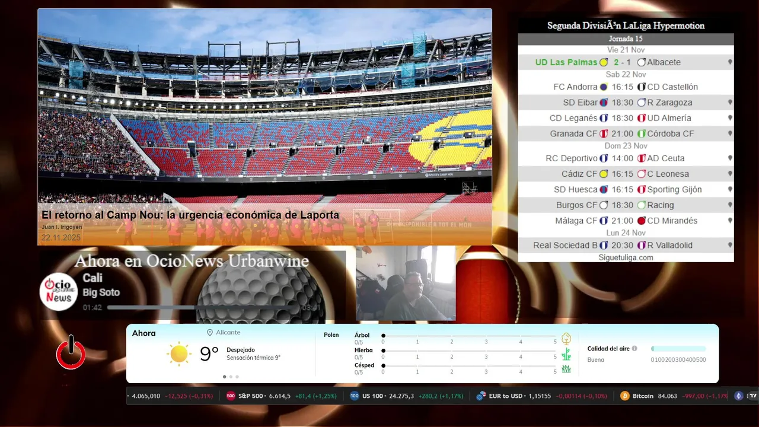Click the CD Mirandés red crest
Image resolution: width=759 pixels, height=427 pixels.
click(641, 221)
